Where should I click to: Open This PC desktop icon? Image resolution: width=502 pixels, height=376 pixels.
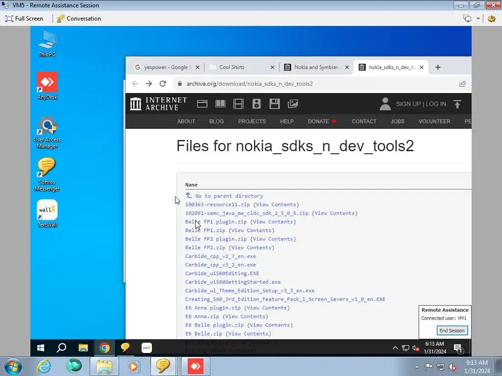[x=47, y=44]
